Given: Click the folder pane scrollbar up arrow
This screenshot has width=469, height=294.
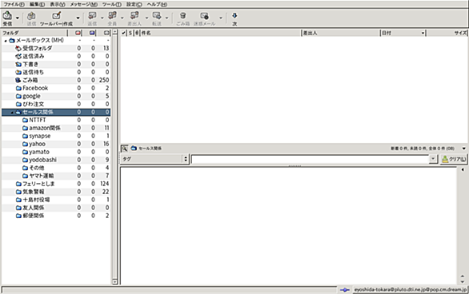Looking at the screenshot, I should click(x=115, y=32).
